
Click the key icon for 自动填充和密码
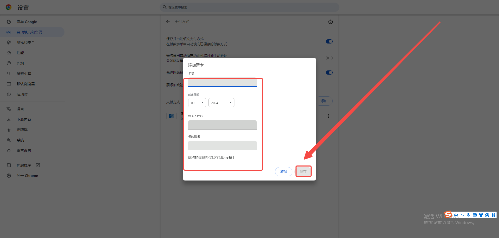tap(9, 32)
